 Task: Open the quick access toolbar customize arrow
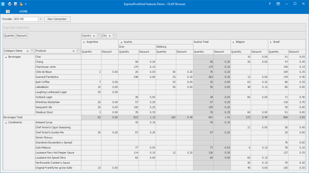coord(26,4)
